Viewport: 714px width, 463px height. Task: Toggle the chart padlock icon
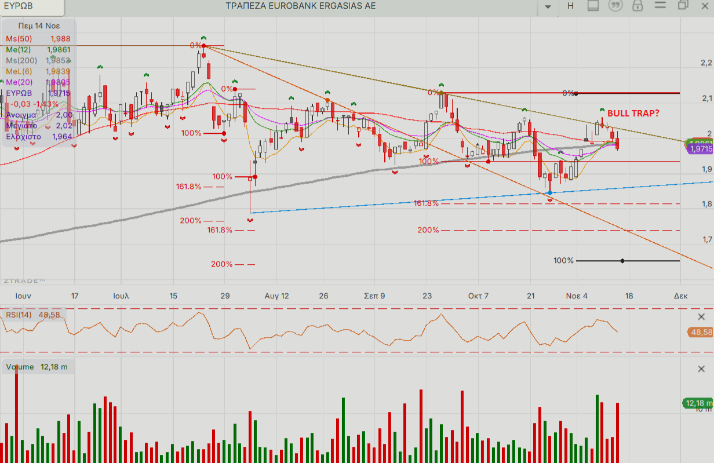click(x=637, y=6)
